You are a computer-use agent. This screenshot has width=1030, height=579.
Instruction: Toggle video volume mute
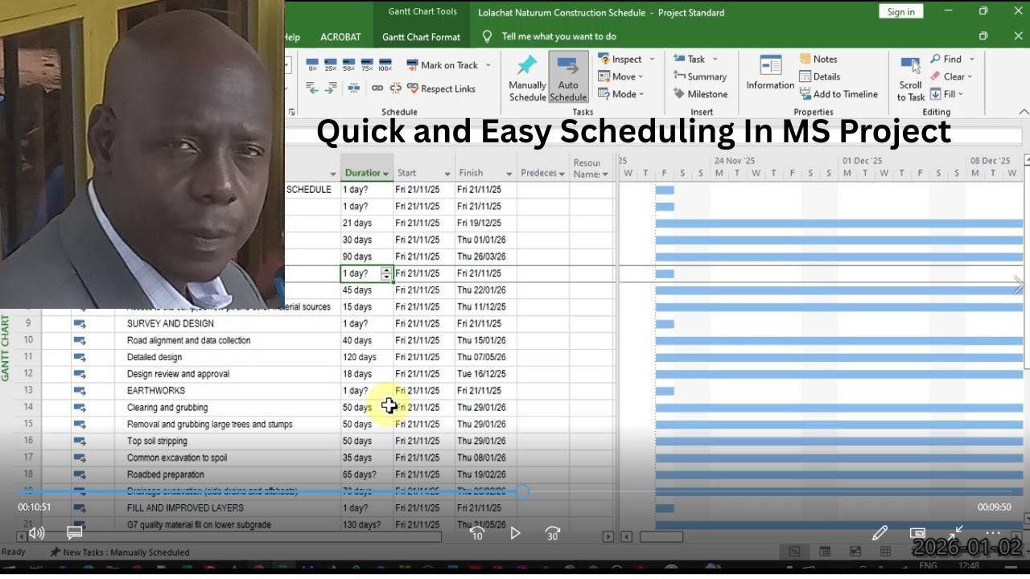tap(36, 532)
